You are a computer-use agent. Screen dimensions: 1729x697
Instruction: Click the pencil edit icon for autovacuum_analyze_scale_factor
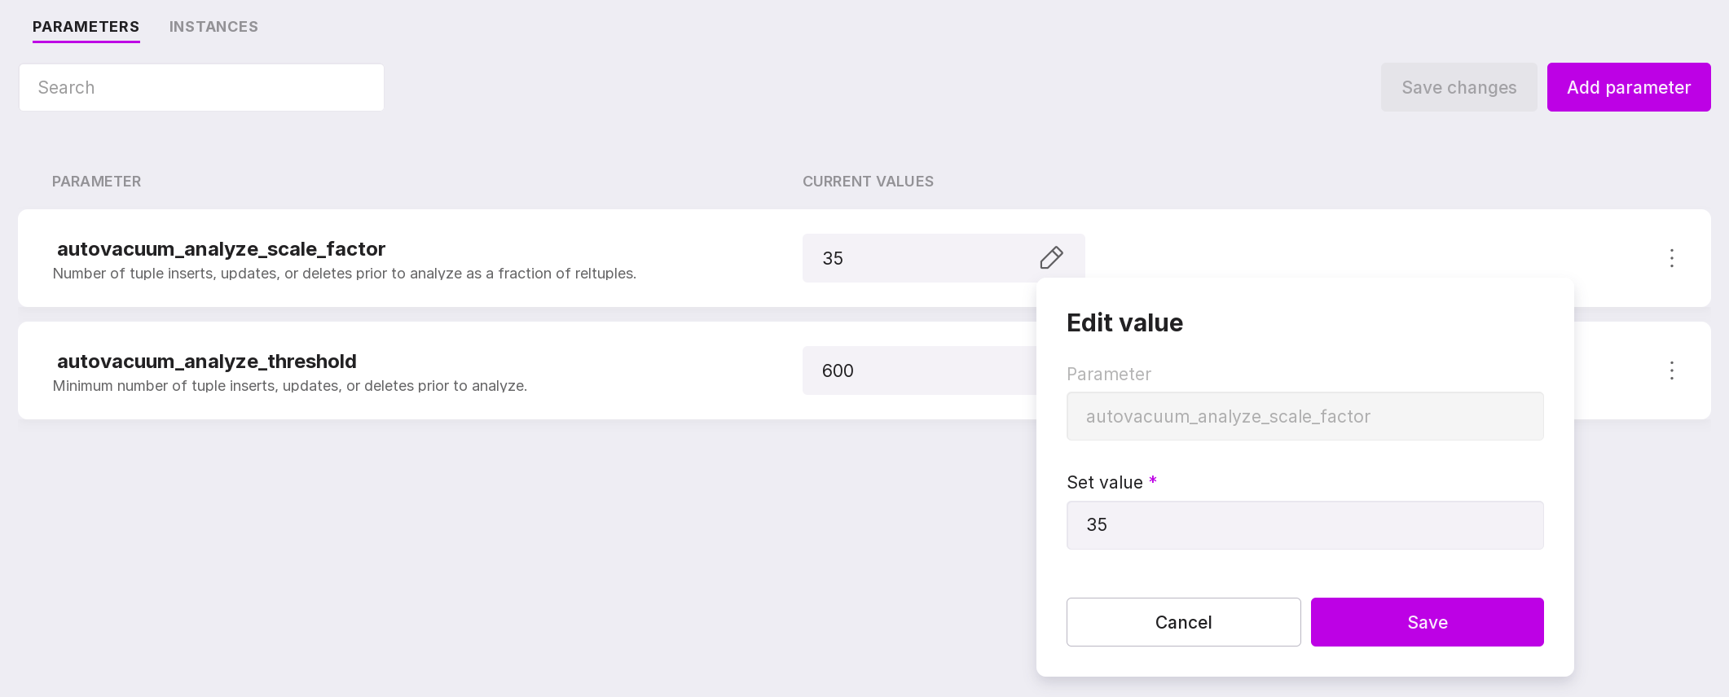[x=1051, y=258]
